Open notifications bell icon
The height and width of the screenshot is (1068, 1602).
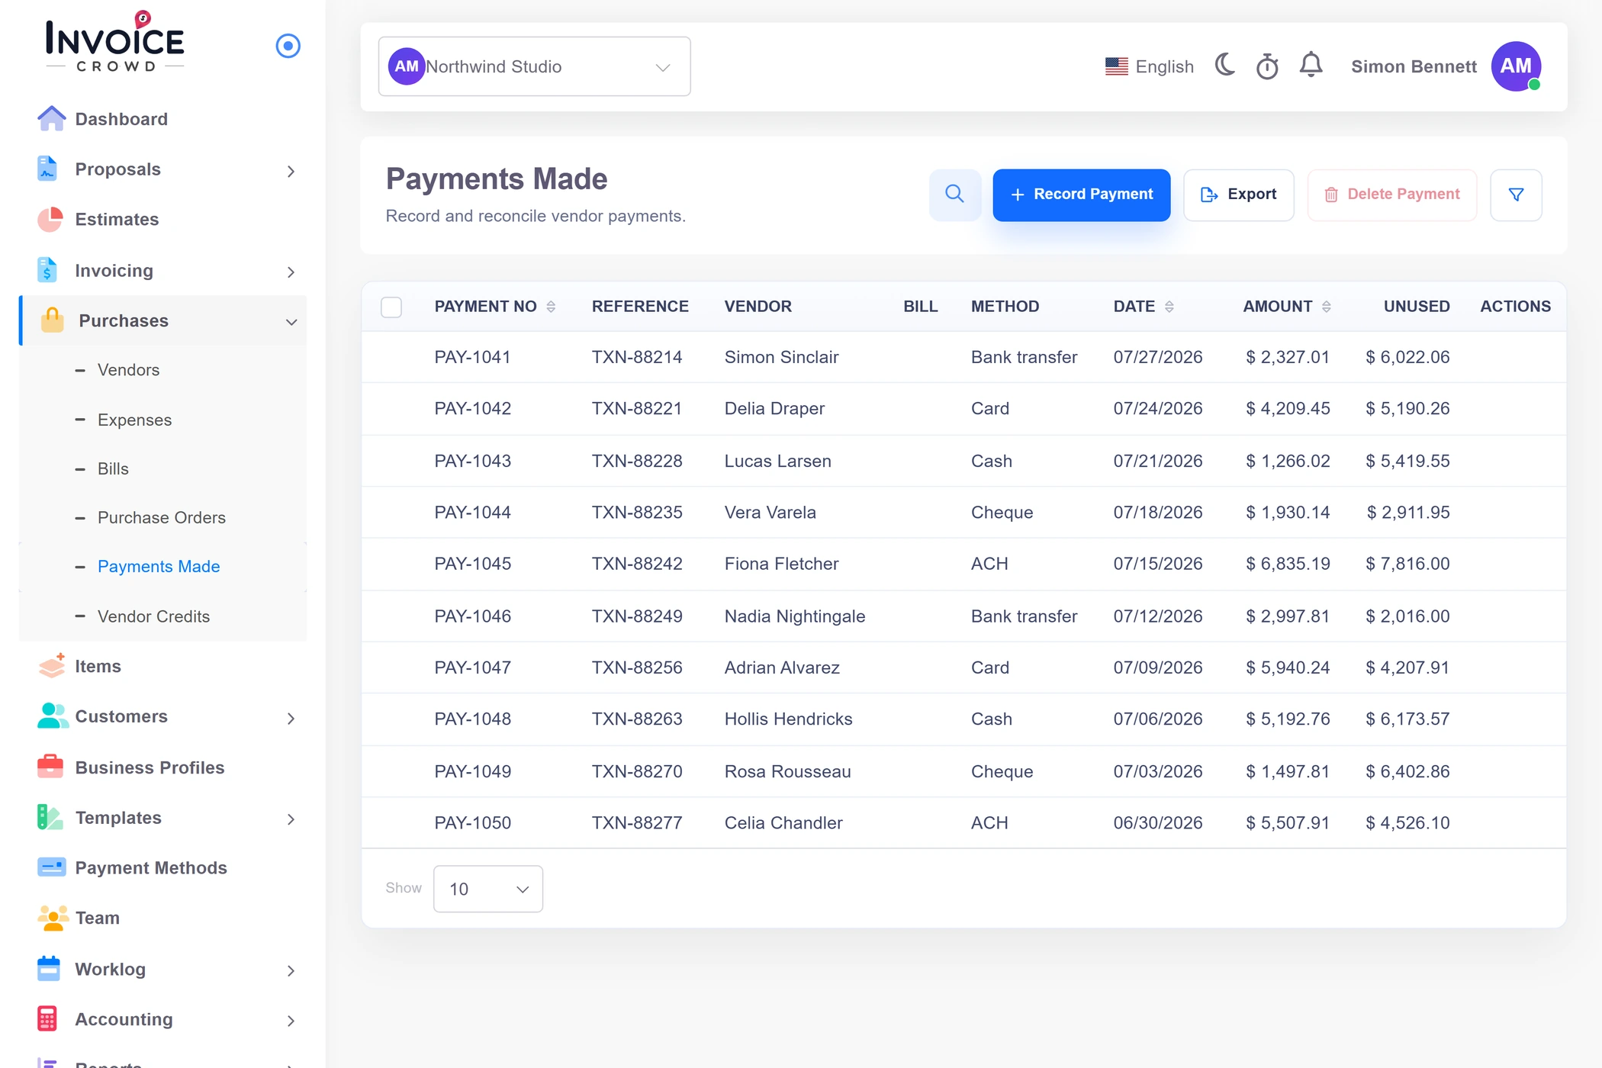(x=1311, y=66)
